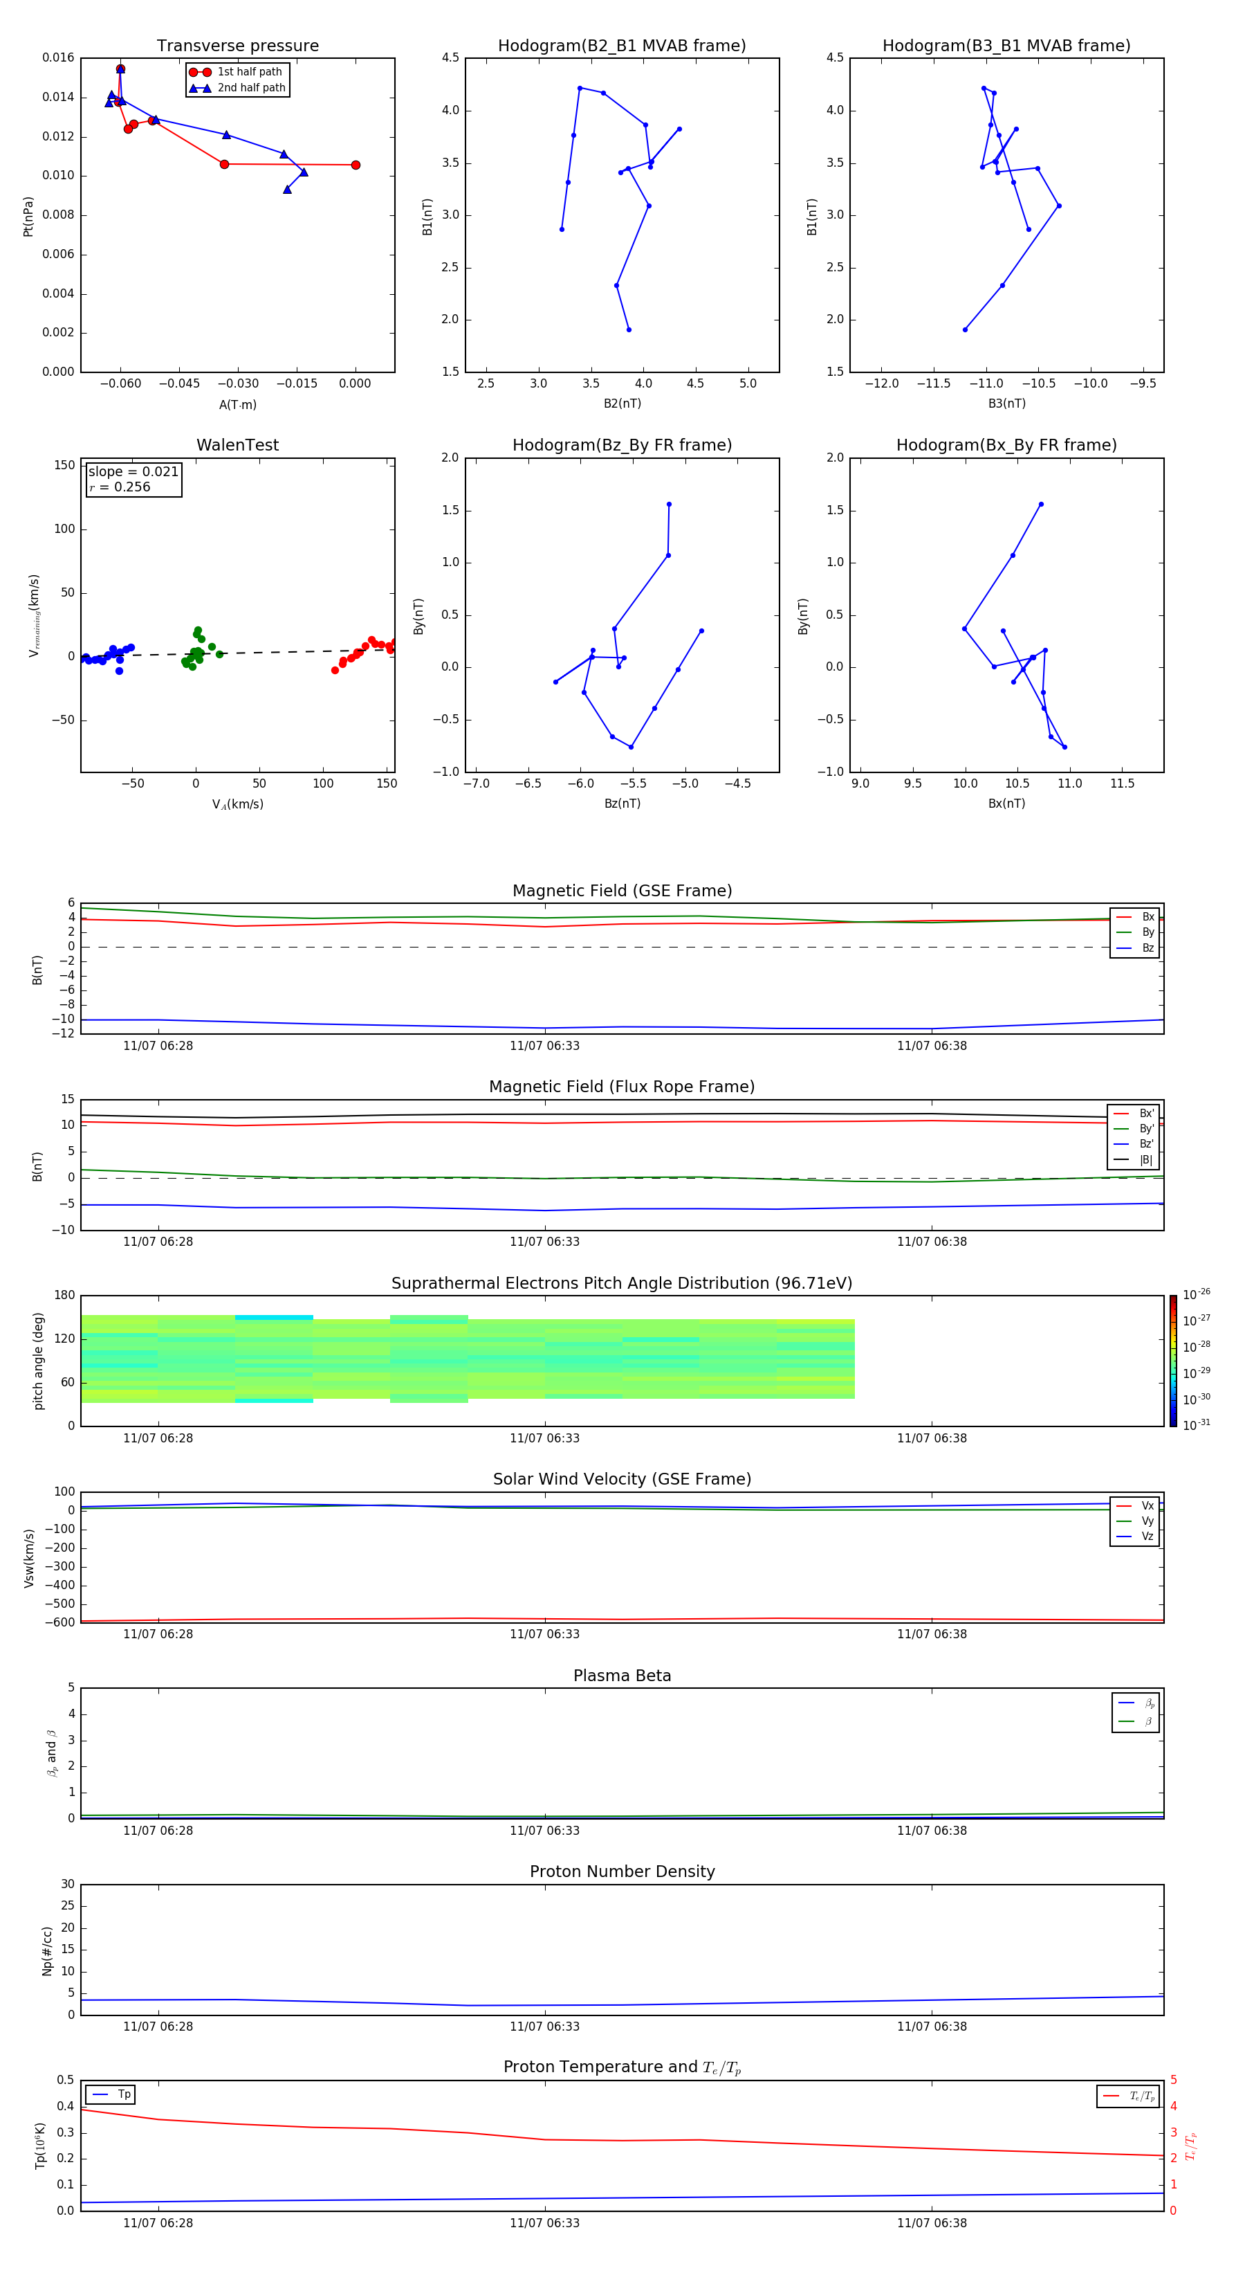Click the "Bz(nT)" x-axis label
The width and height of the screenshot is (1245, 2284).
(x=622, y=804)
